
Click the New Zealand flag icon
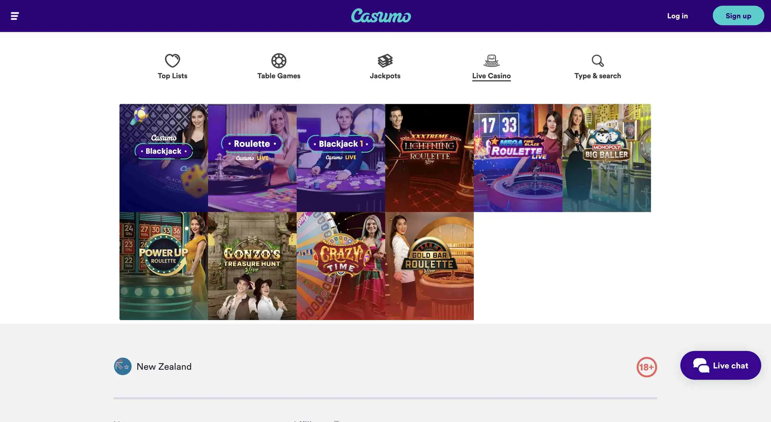coord(122,366)
